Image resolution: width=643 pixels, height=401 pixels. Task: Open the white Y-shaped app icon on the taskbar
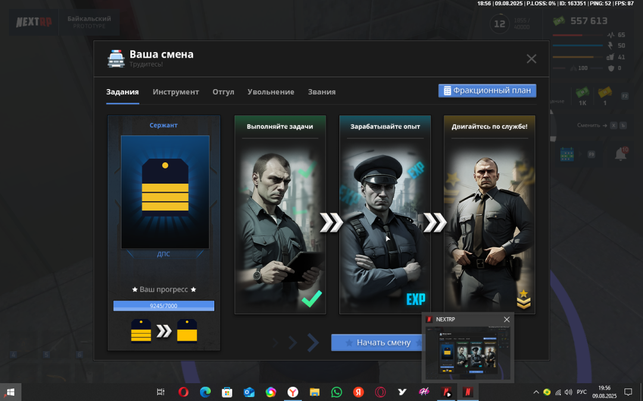coord(402,392)
